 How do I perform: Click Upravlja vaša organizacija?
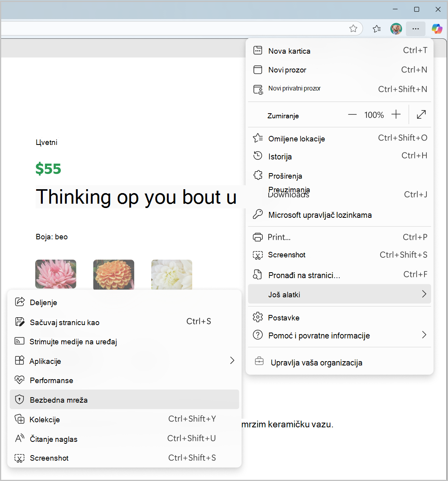pos(340,362)
